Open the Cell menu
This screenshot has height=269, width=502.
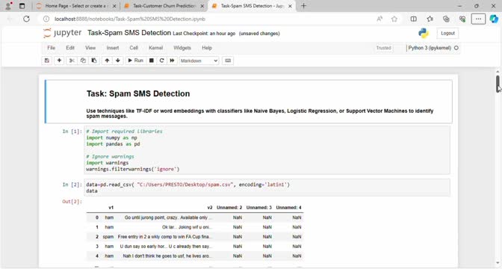(x=134, y=48)
